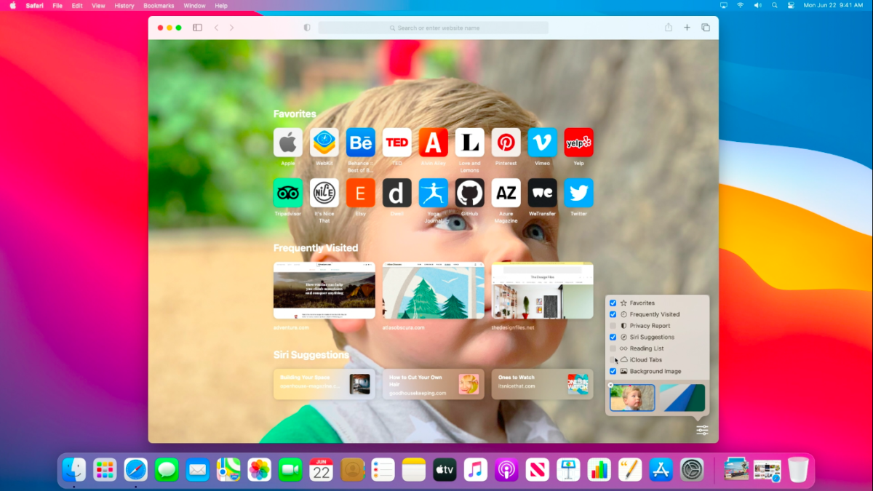
Task: Enable the Privacy Report checkbox
Action: coord(613,326)
